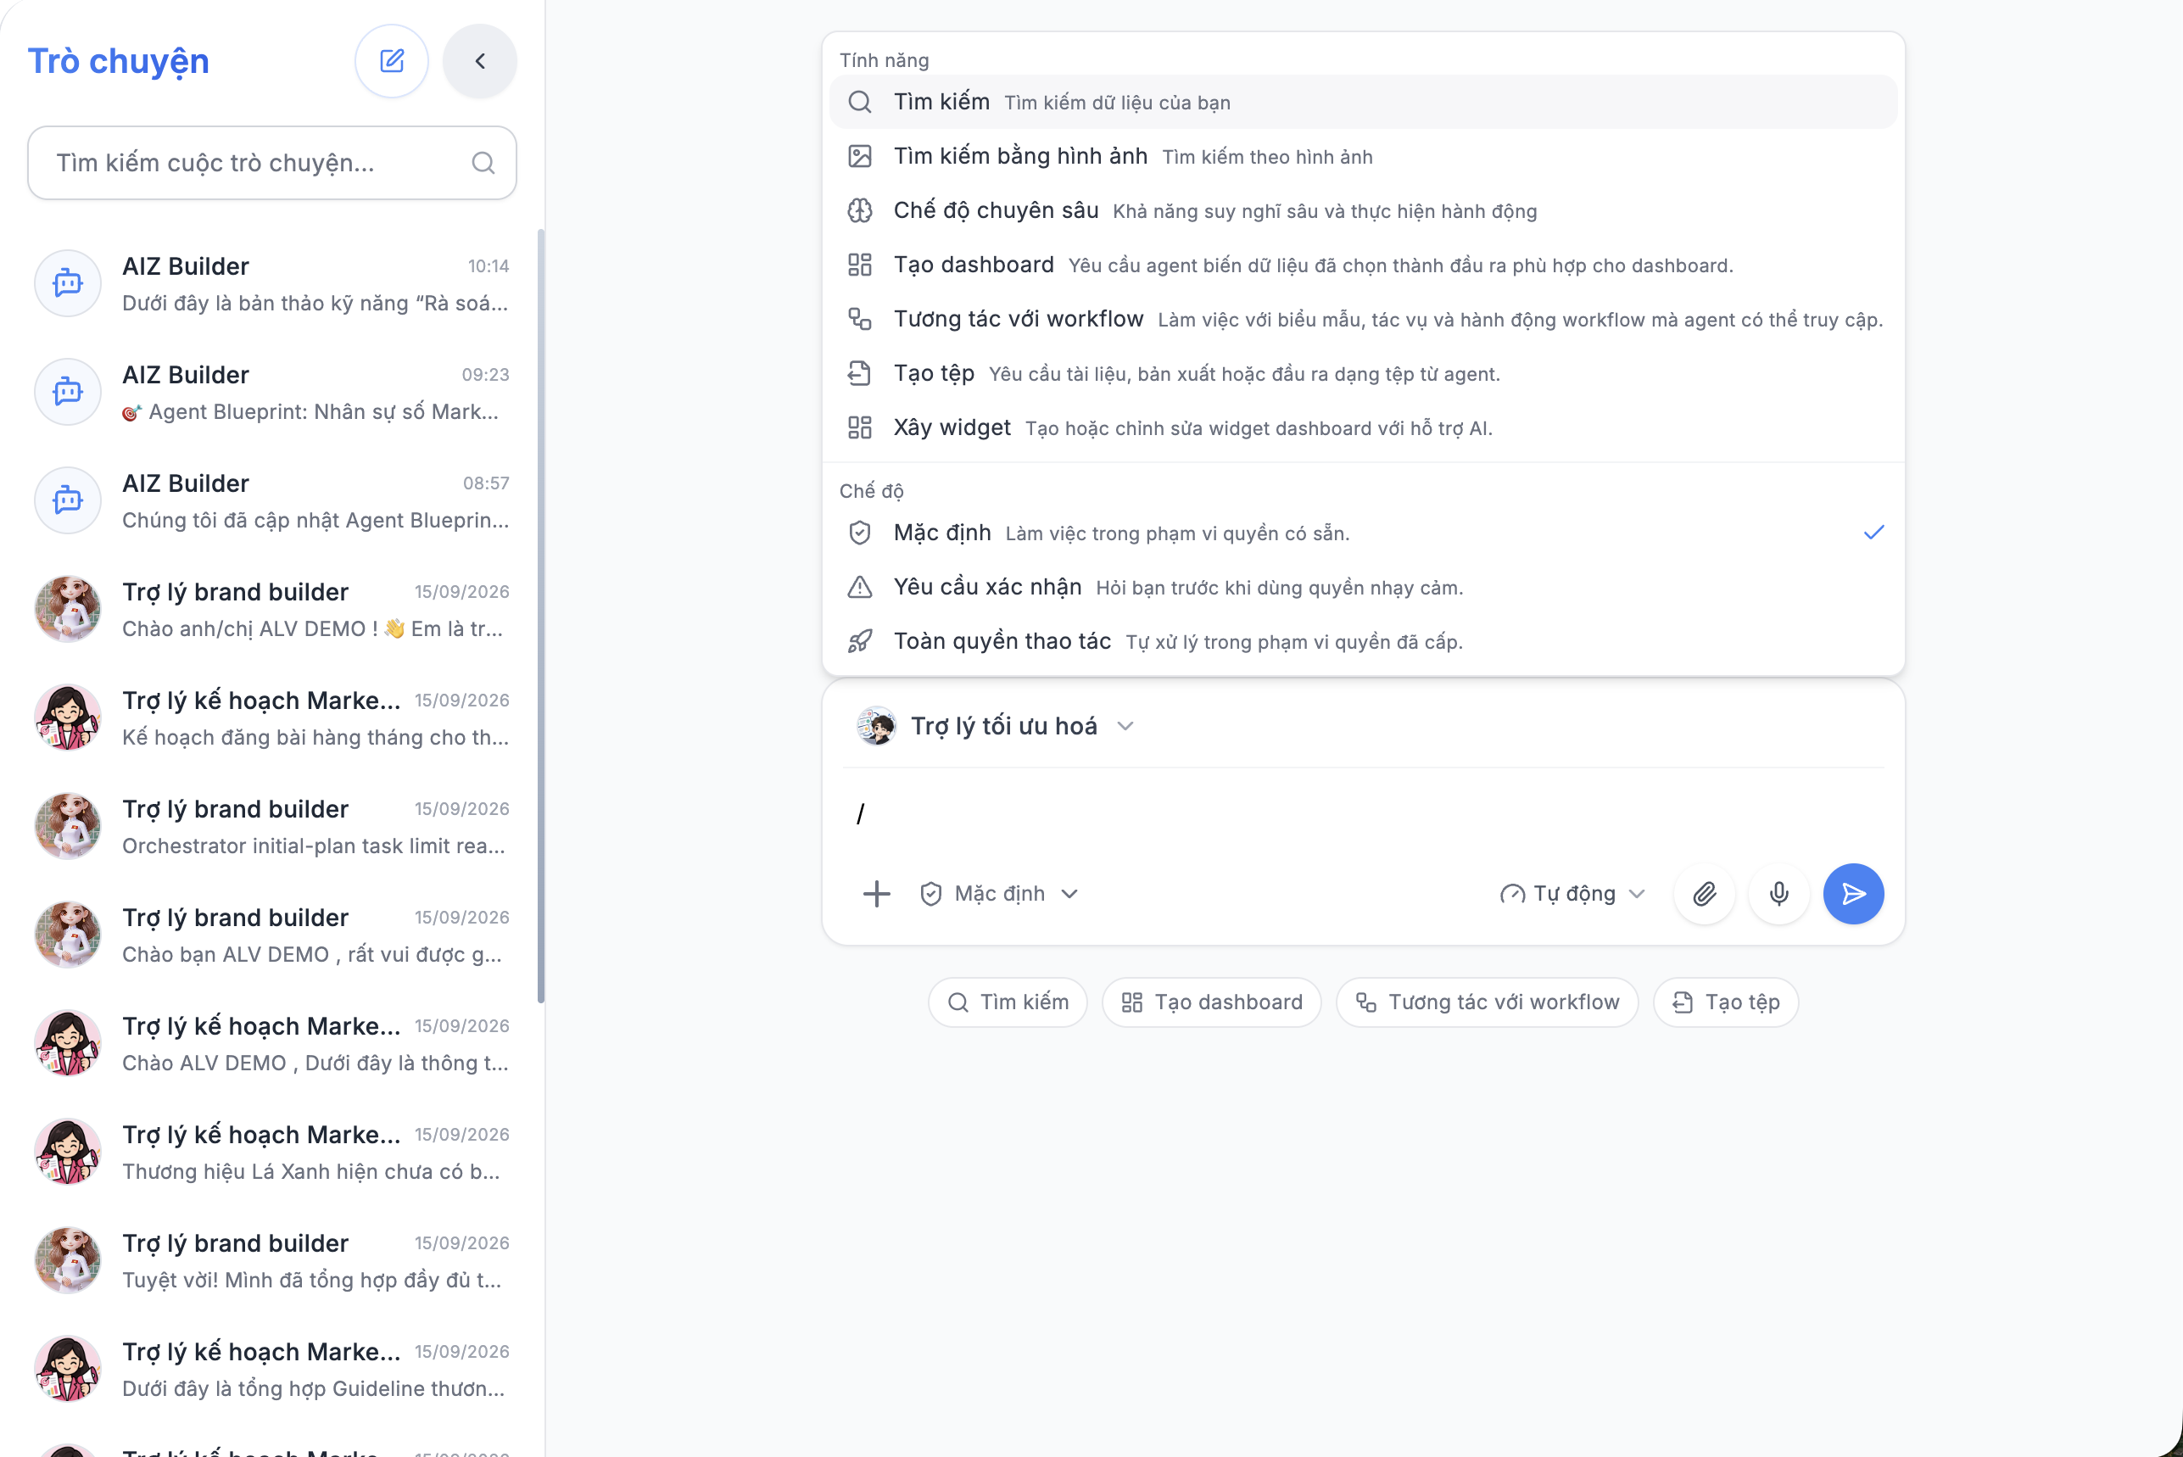Click the Tìm kiếm suggestion chip below composer

[x=1007, y=1002]
